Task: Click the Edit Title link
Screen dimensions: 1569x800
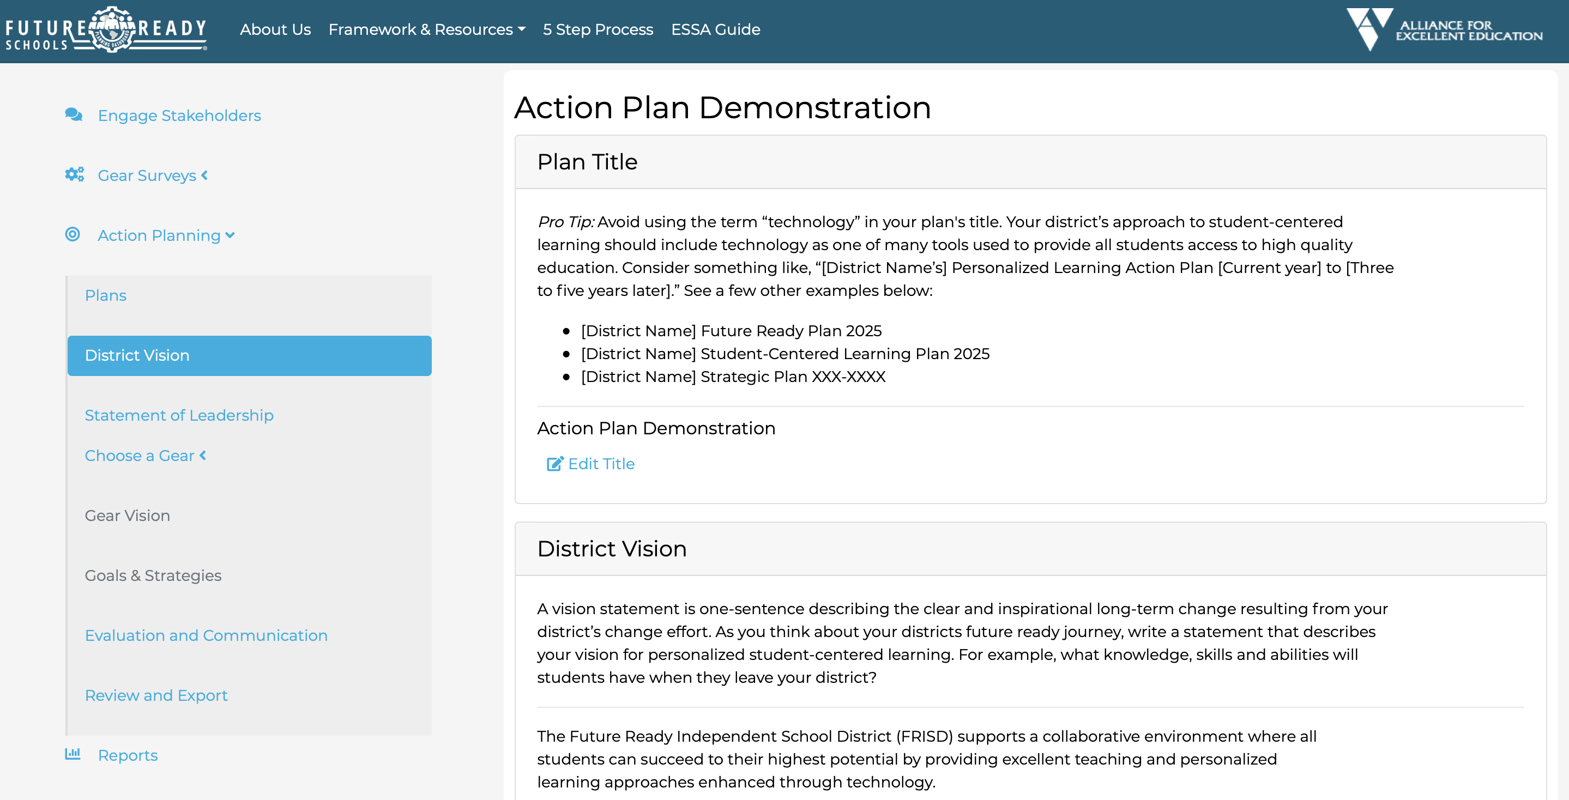Action: click(x=590, y=464)
